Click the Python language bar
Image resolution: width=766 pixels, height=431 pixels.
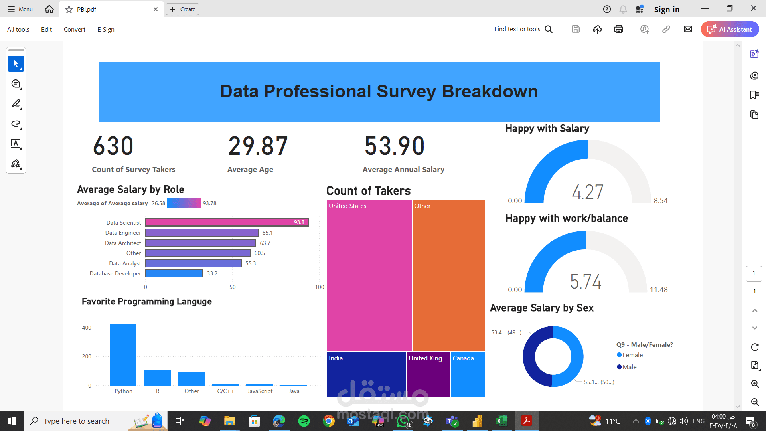[x=123, y=355]
